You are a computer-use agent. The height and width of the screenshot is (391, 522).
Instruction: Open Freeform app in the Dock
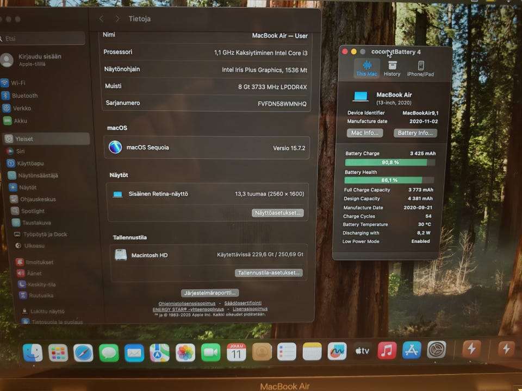click(x=337, y=351)
